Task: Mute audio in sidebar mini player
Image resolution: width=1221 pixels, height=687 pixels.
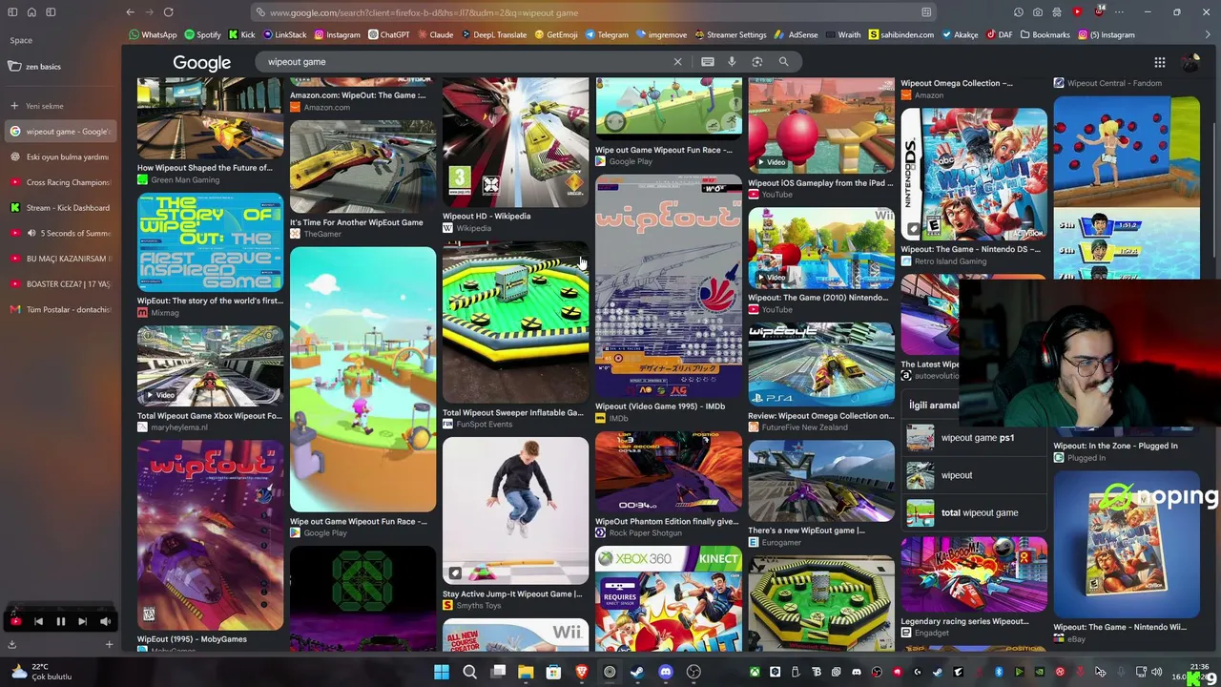Action: (105, 622)
